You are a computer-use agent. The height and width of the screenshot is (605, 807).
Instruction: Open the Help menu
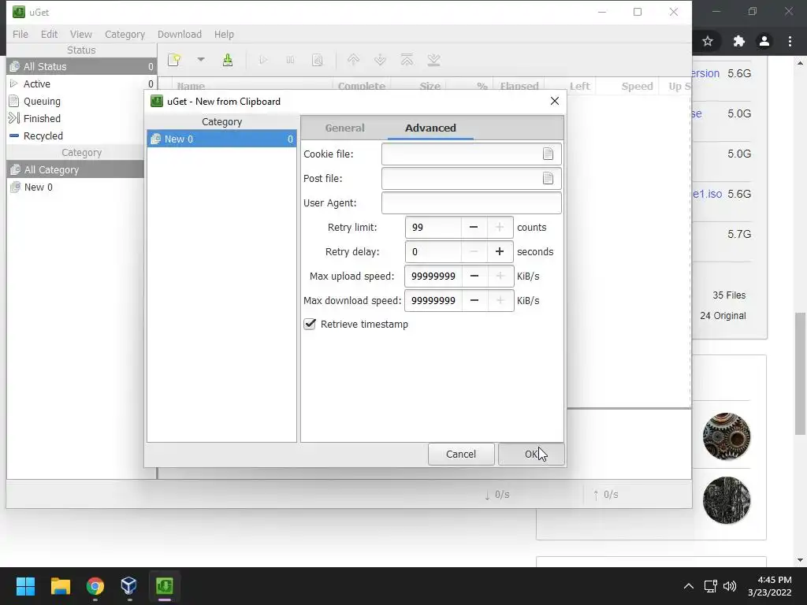pyautogui.click(x=224, y=35)
